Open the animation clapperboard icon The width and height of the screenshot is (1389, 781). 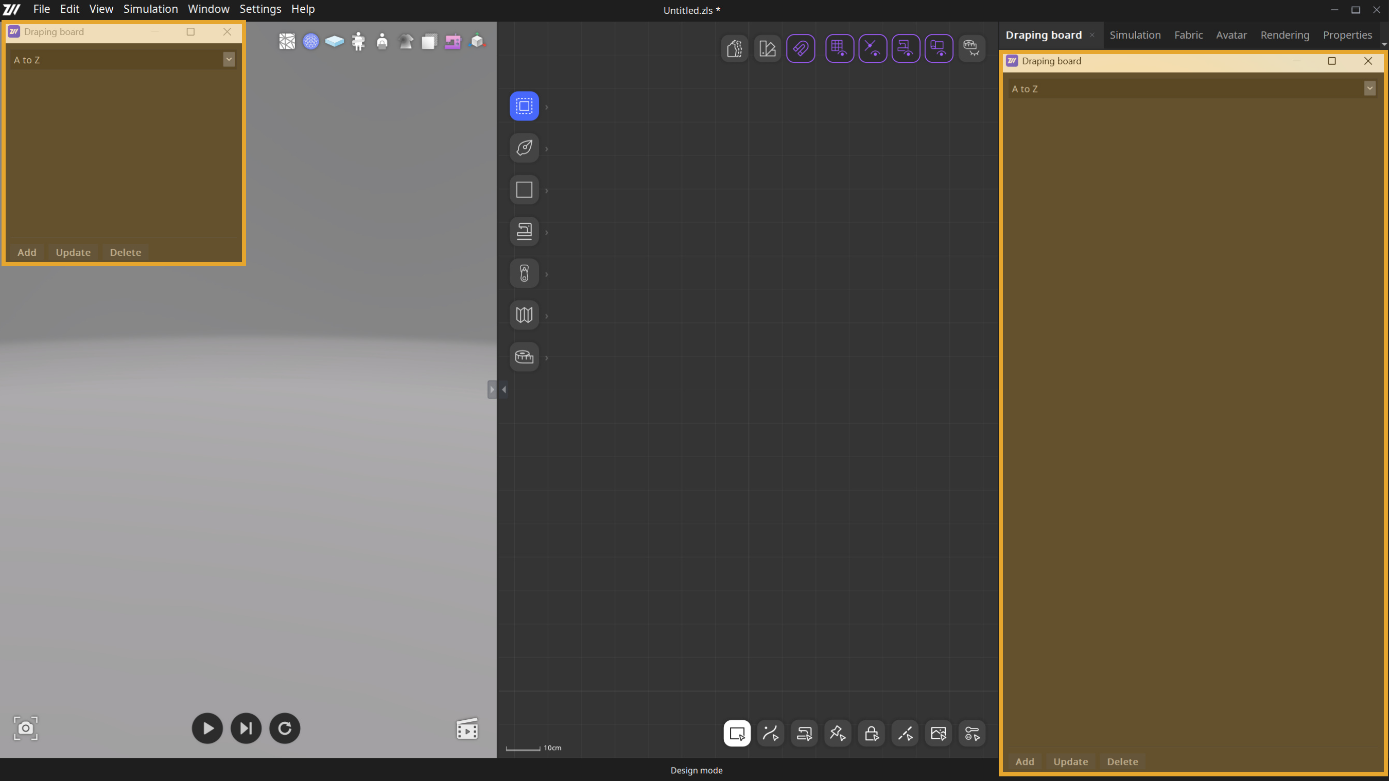[x=467, y=729]
